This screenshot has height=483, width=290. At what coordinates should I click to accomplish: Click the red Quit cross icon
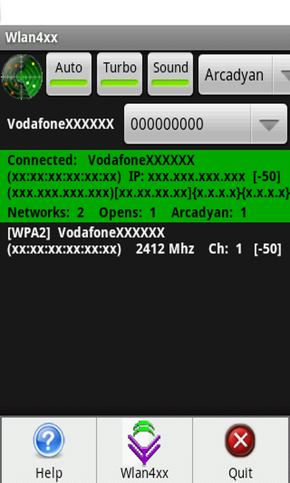240,441
